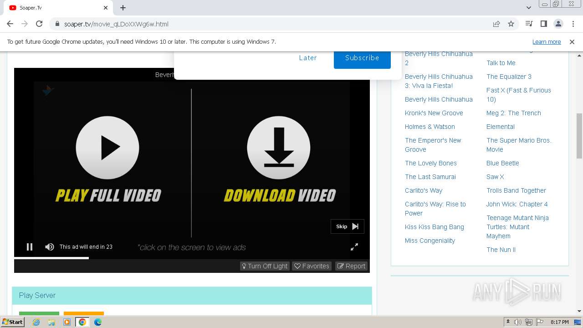Open Trolls Band Together link

pyautogui.click(x=516, y=190)
